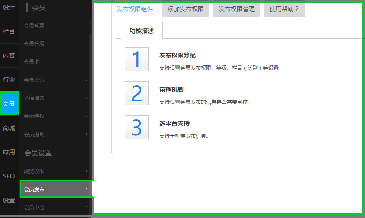This screenshot has width=365, height=218.
Task: Click the number 1 feature icon
Action: point(136,59)
